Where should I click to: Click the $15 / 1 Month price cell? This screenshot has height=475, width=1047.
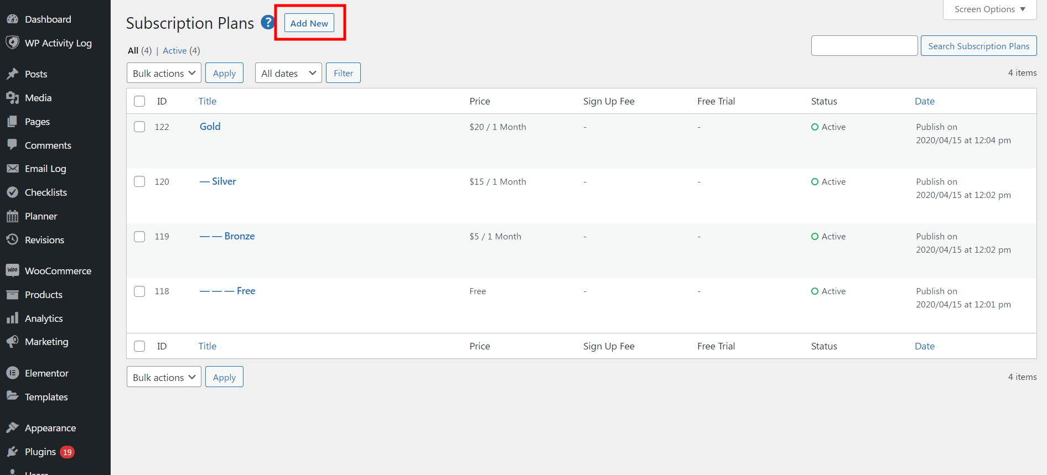pyautogui.click(x=498, y=181)
